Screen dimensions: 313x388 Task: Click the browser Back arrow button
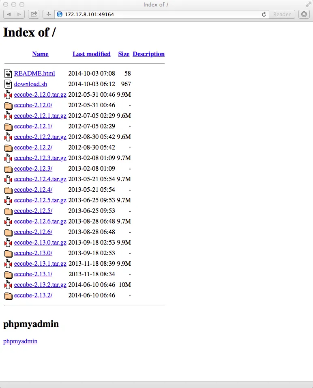[x=9, y=14]
